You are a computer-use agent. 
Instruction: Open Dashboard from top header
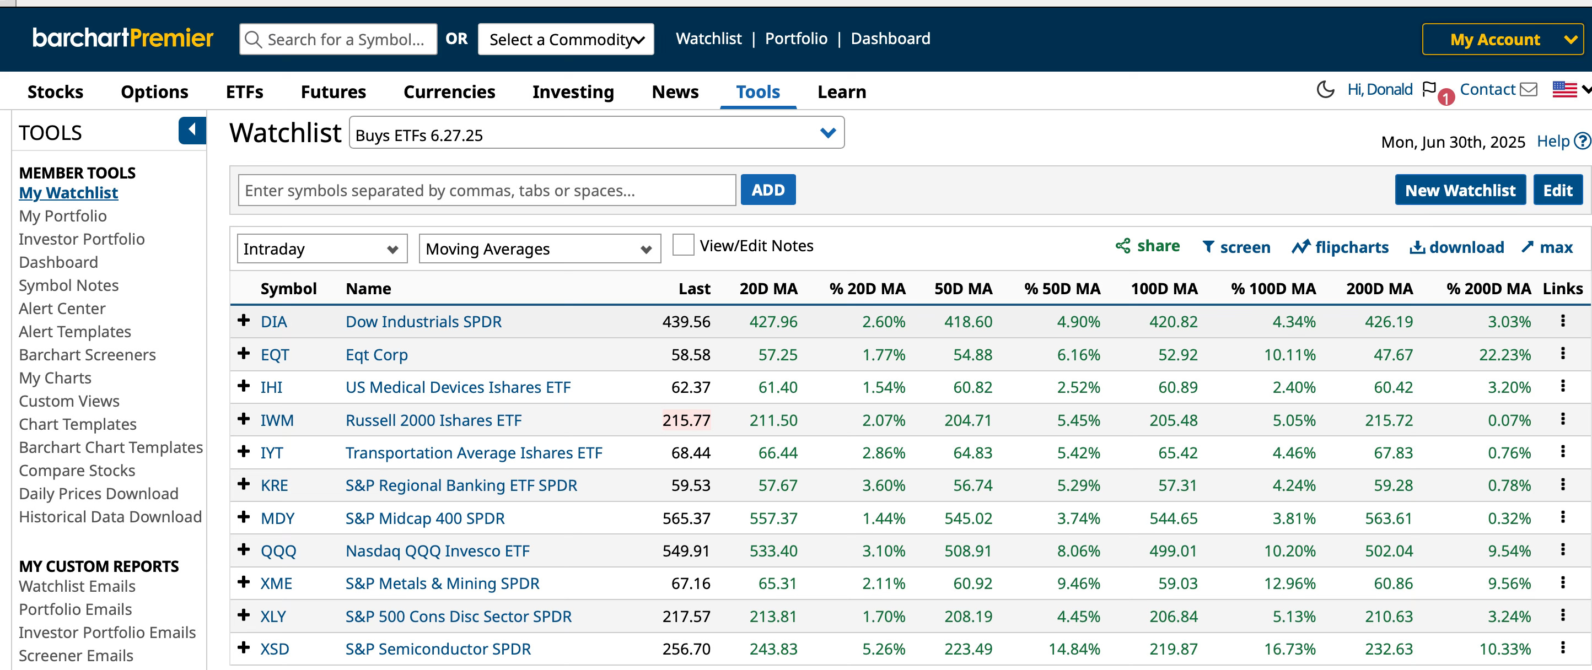tap(890, 38)
